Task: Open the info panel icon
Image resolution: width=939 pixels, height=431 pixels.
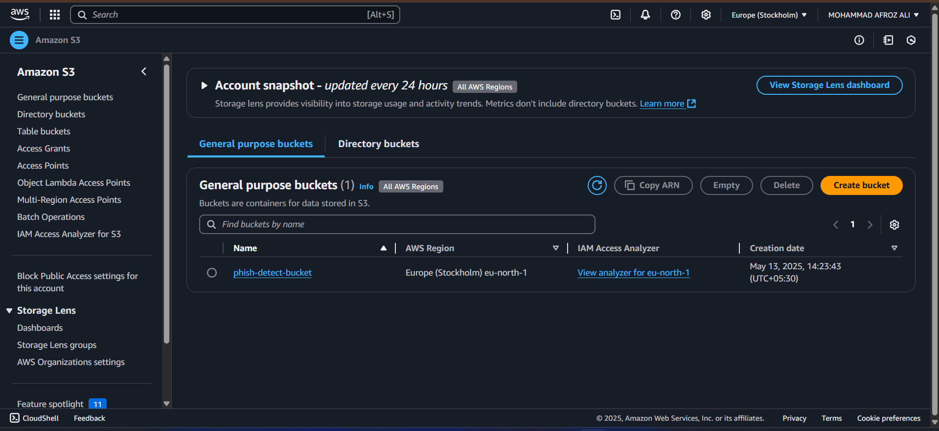Action: click(859, 40)
